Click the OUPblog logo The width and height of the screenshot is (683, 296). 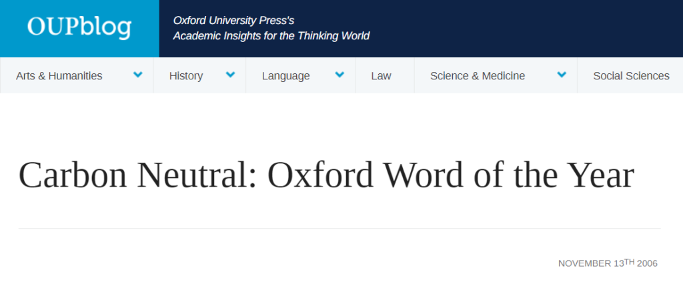tap(79, 28)
